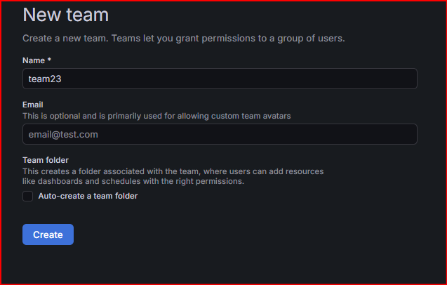
Task: Click the 'Auto-create a team folder' label text
Action: (88, 196)
